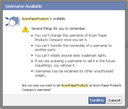
Task: Click the blue bullet beside transfer ownership note
Action: [32, 46]
